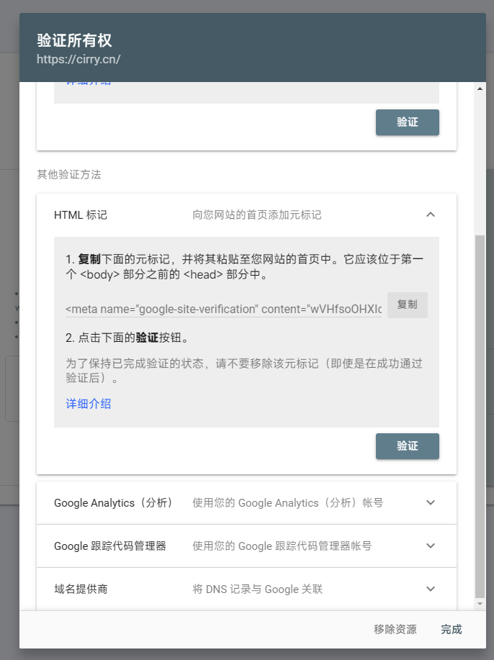This screenshot has width=494, height=660.
Task: Click 验证 button in HTML 标记 section
Action: 407,446
